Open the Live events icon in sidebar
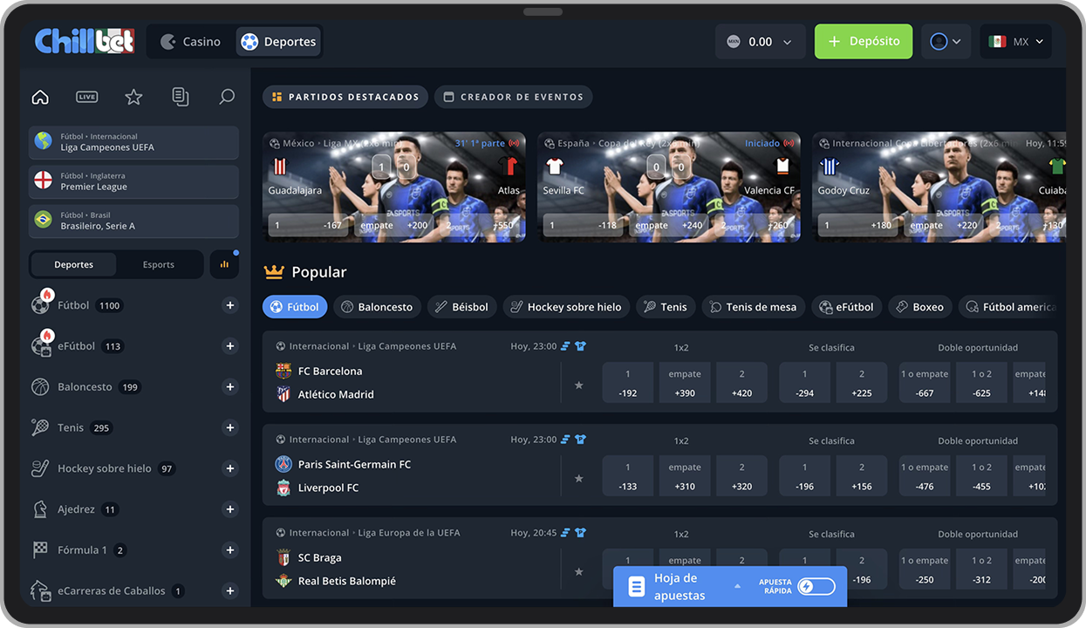 (x=86, y=97)
